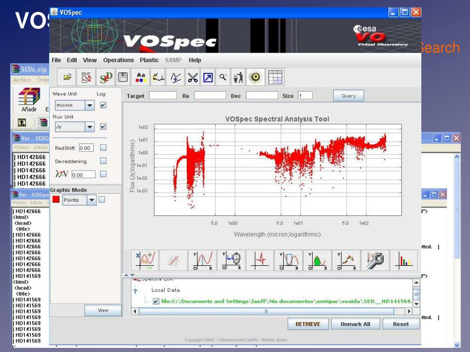Viewport: 470px width, 352px height.
Task: Click the Target input field
Action: pos(163,95)
